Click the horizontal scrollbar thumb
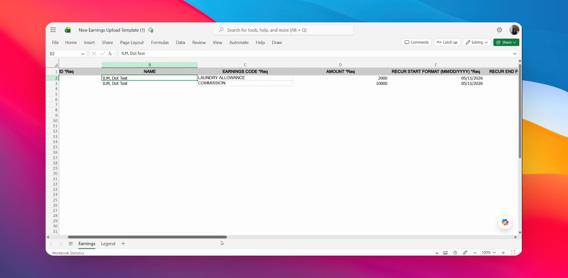 point(147,237)
